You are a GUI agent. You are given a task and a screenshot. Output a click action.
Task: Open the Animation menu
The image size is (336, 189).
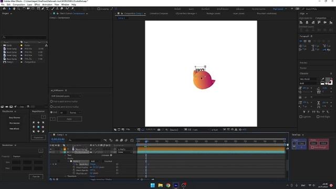tap(47, 5)
